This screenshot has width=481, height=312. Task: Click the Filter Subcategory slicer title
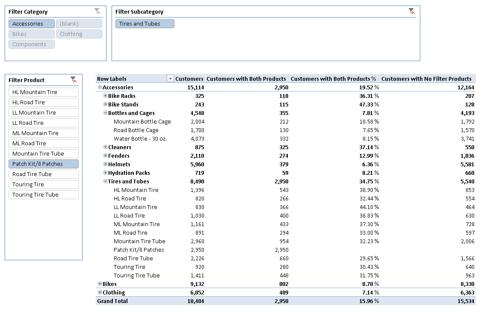(x=139, y=12)
